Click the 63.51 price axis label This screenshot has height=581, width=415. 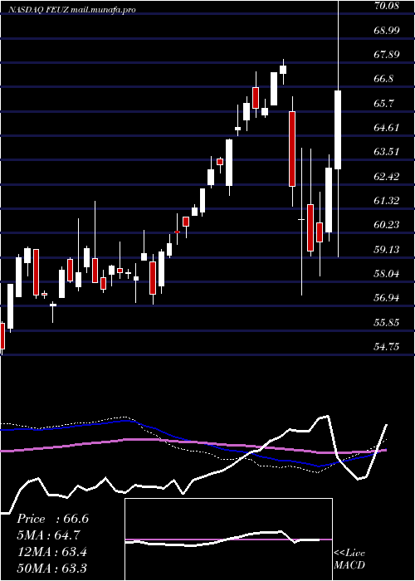(387, 152)
